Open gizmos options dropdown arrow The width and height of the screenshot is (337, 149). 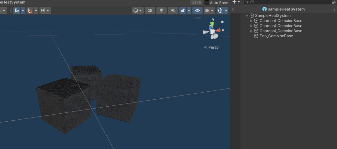(x=226, y=11)
